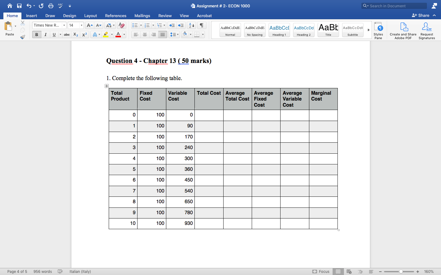
Task: Click the text highlight color icon
Action: [106, 35]
